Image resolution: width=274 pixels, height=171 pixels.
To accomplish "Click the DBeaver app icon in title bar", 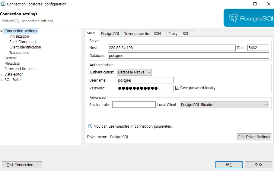I will tap(3, 4).
